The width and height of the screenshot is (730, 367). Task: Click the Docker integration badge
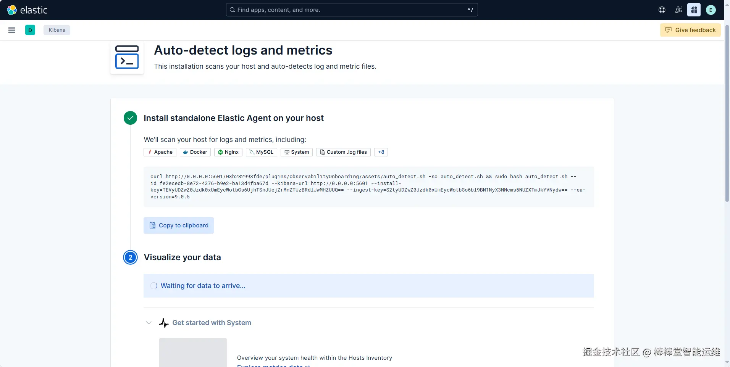[195, 152]
